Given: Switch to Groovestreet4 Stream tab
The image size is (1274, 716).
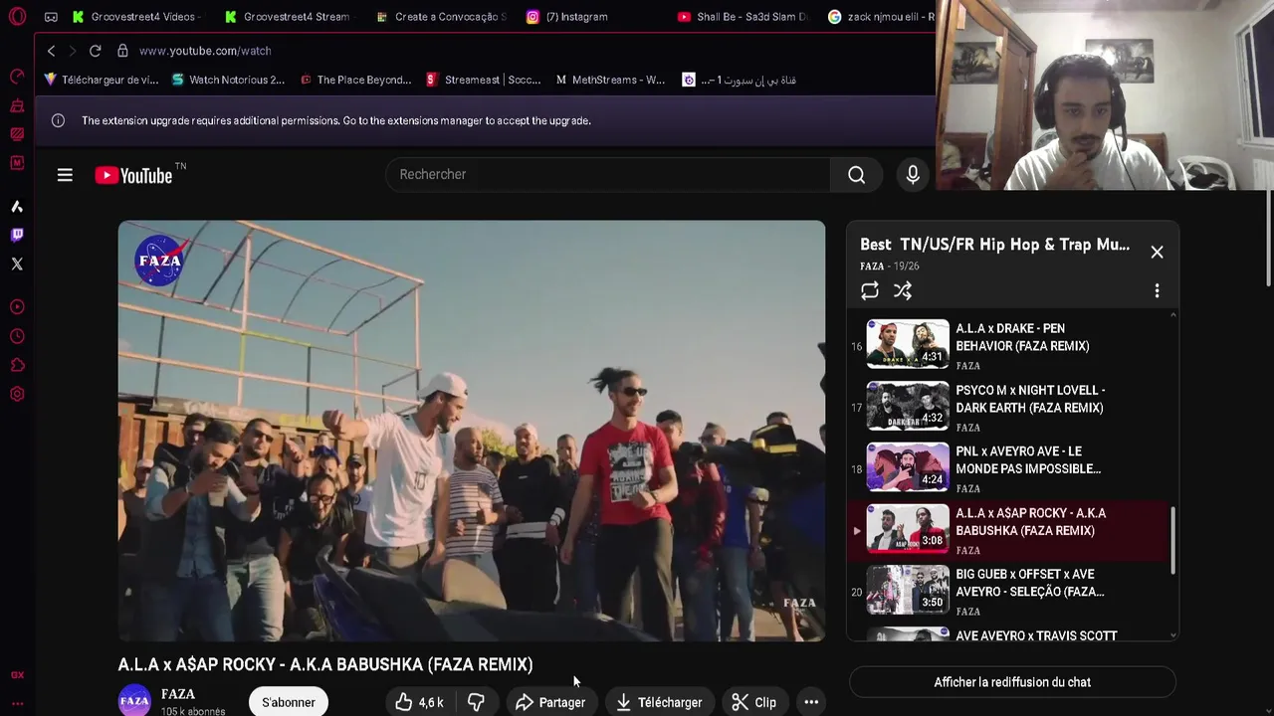Looking at the screenshot, I should pyautogui.click(x=288, y=17).
